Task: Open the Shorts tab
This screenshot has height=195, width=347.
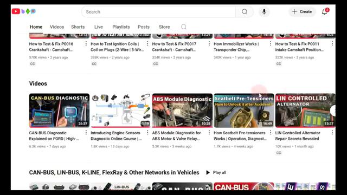Action: [x=78, y=27]
